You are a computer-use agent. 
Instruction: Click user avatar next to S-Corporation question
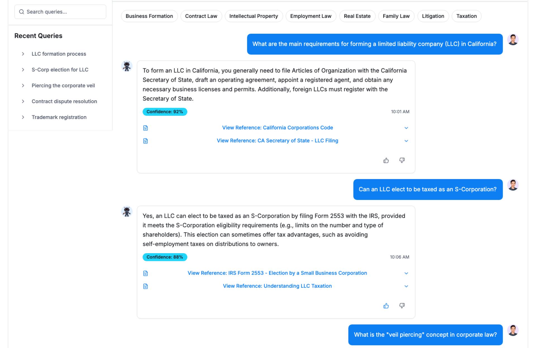point(513,185)
